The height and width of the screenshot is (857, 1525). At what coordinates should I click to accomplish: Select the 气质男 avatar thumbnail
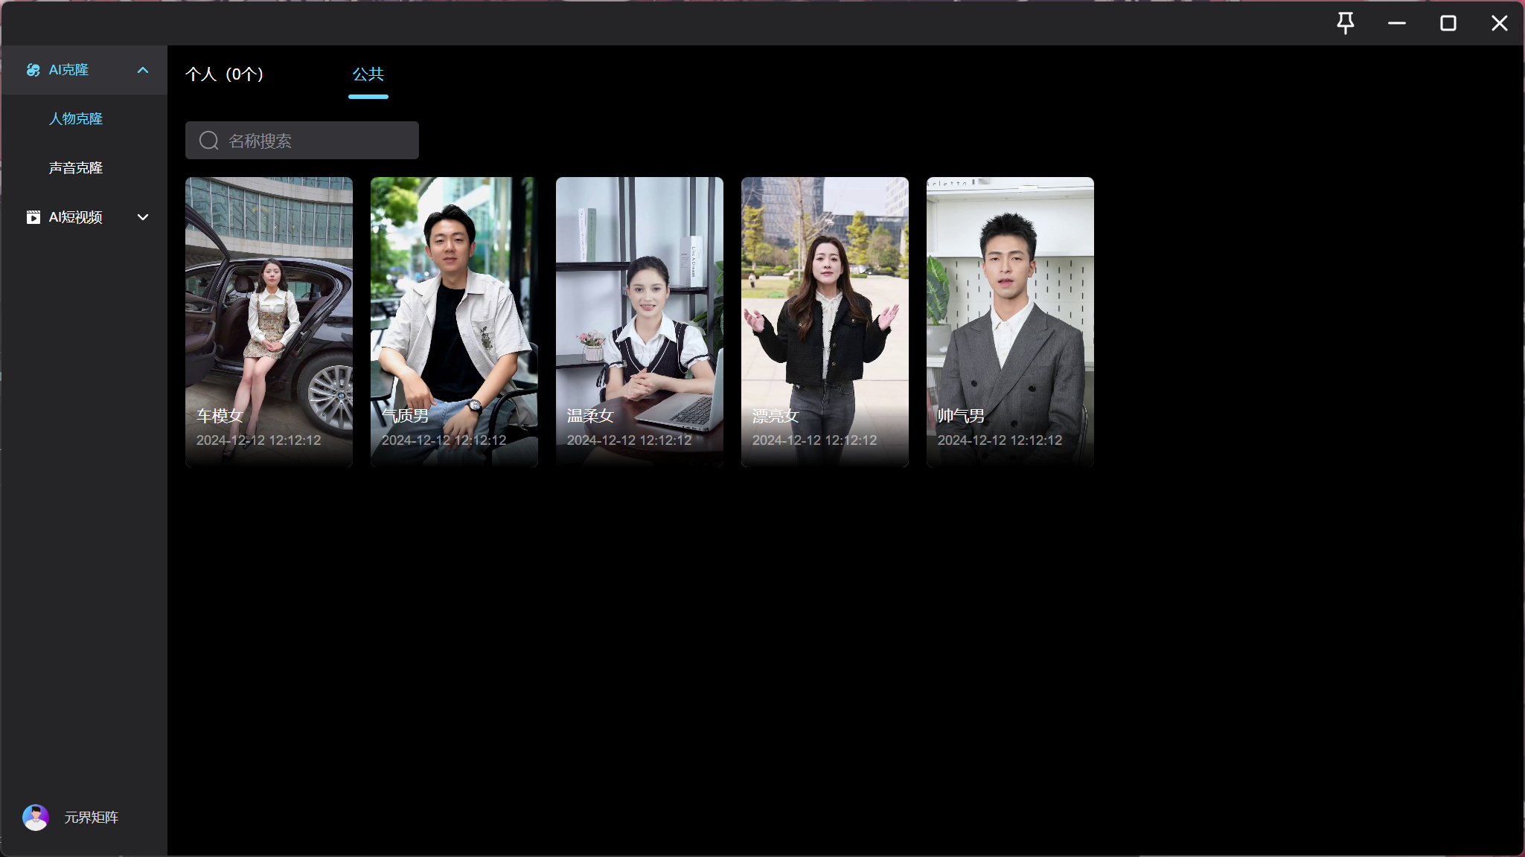454,321
